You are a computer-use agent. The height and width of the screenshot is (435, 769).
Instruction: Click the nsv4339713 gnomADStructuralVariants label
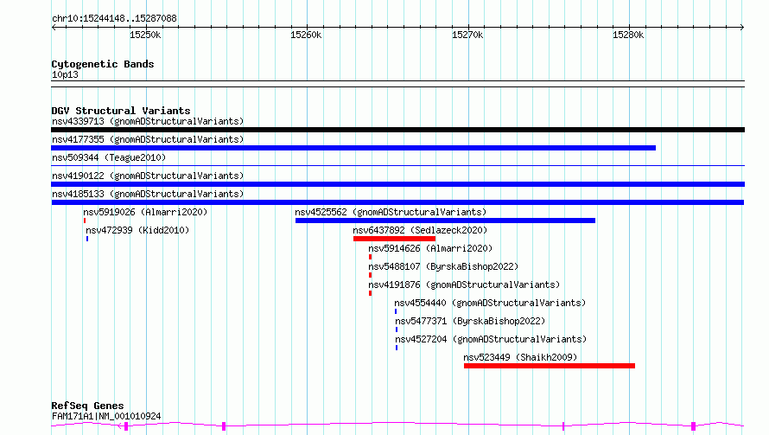coord(148,121)
